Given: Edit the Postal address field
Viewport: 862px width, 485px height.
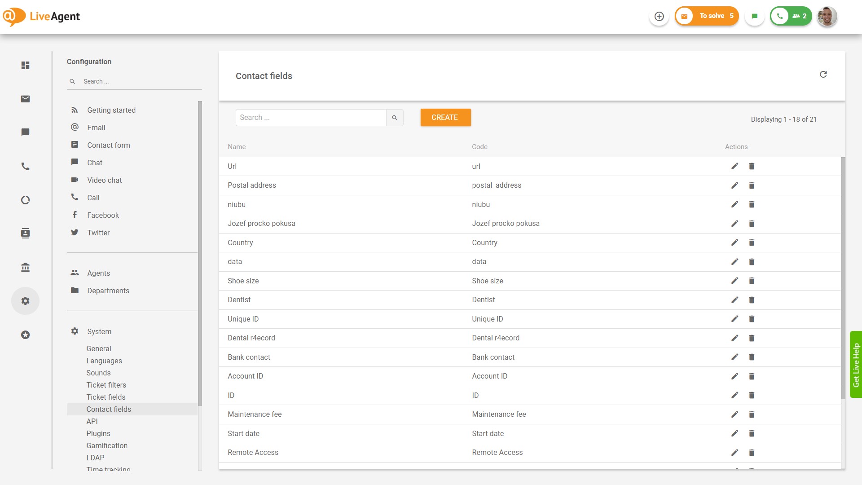Looking at the screenshot, I should [x=734, y=185].
